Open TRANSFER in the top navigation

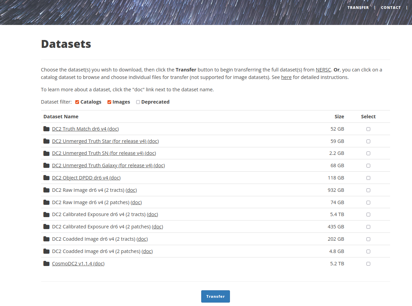tap(358, 8)
